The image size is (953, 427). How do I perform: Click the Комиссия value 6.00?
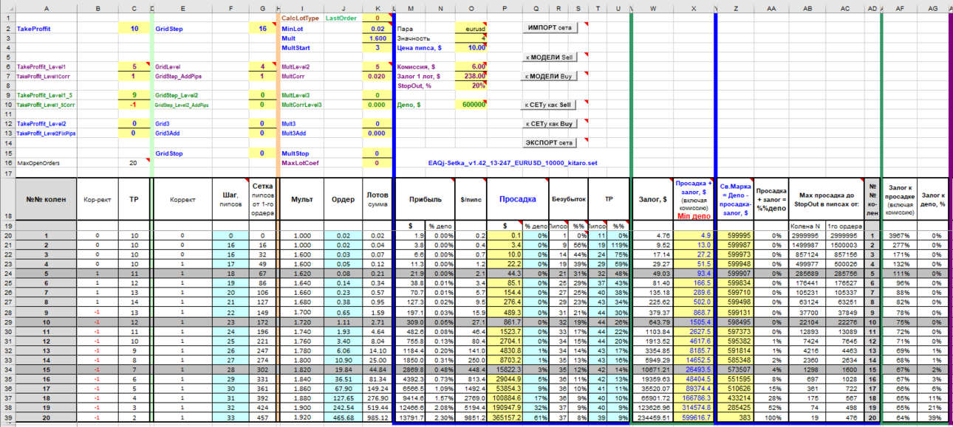coord(471,66)
